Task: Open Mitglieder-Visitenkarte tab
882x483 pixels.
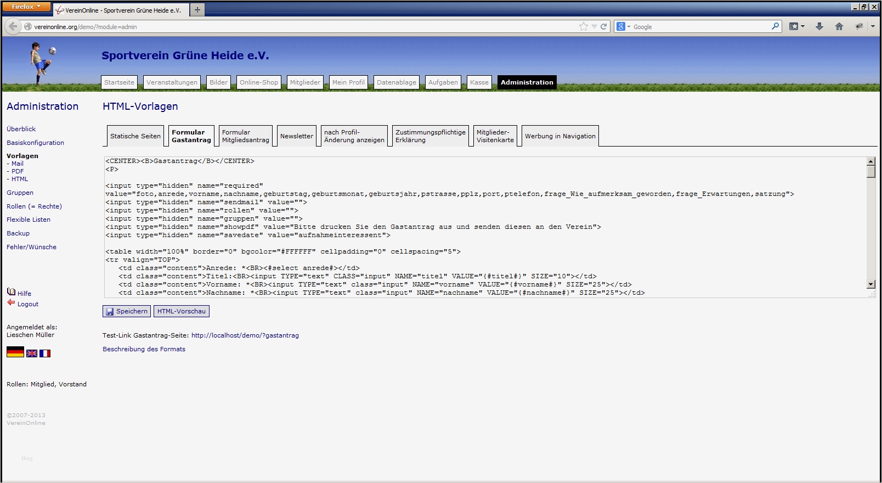Action: point(495,136)
